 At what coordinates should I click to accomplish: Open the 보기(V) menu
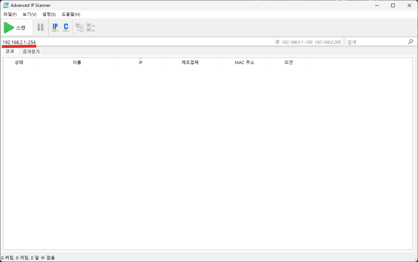[29, 14]
